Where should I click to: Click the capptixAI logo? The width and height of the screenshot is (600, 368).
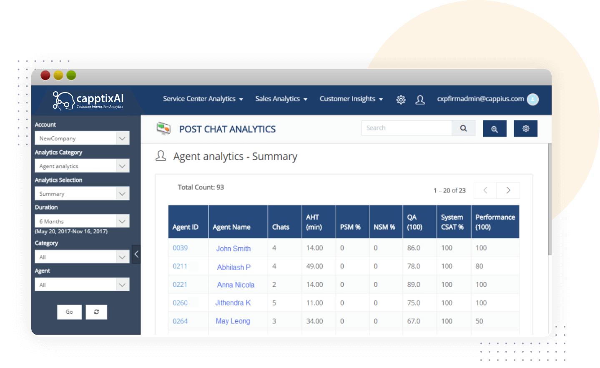(88, 100)
